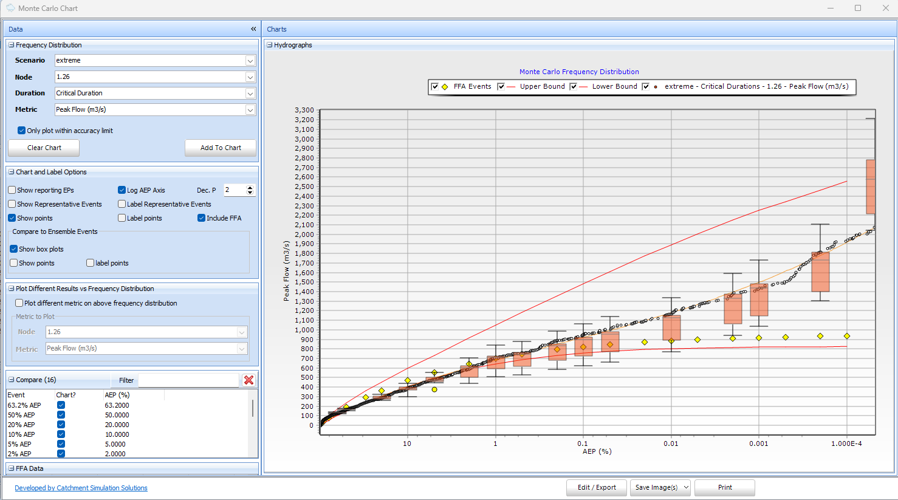
Task: Expand the FFA Data section icon
Action: (12, 468)
